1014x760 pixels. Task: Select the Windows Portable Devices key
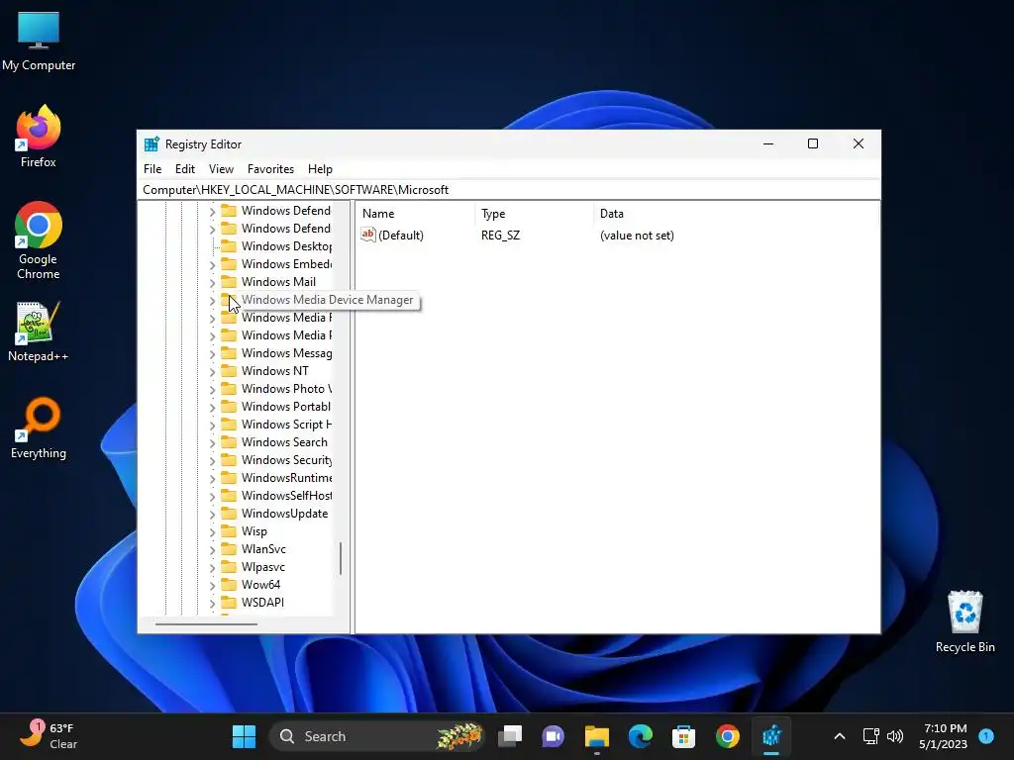point(286,407)
